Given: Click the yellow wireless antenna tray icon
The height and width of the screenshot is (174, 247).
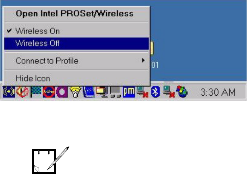Looking at the screenshot, I should click(x=75, y=92).
